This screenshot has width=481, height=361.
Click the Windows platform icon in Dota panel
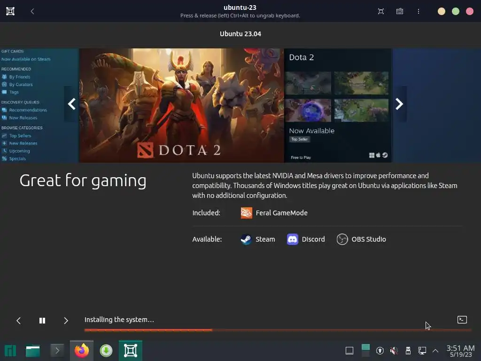pos(372,155)
